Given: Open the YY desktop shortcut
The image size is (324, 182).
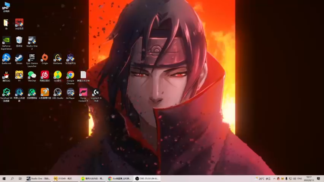Looking at the screenshot, I should click(19, 76).
